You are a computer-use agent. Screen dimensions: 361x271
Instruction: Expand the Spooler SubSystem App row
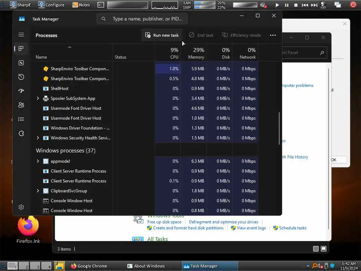click(38, 98)
